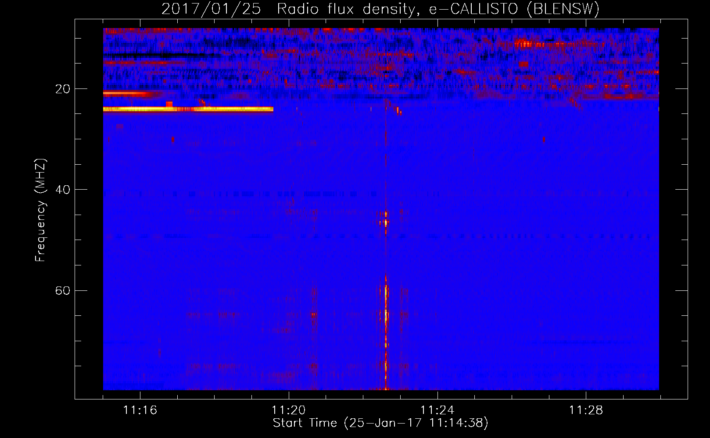This screenshot has width=710, height=438.
Task: Click the 'Start Time (25-Jan-17 11:14:38)' label
Action: click(380, 423)
